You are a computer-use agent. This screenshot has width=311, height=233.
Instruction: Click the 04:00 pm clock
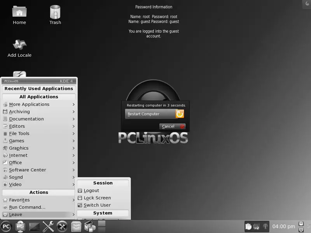[284, 226]
